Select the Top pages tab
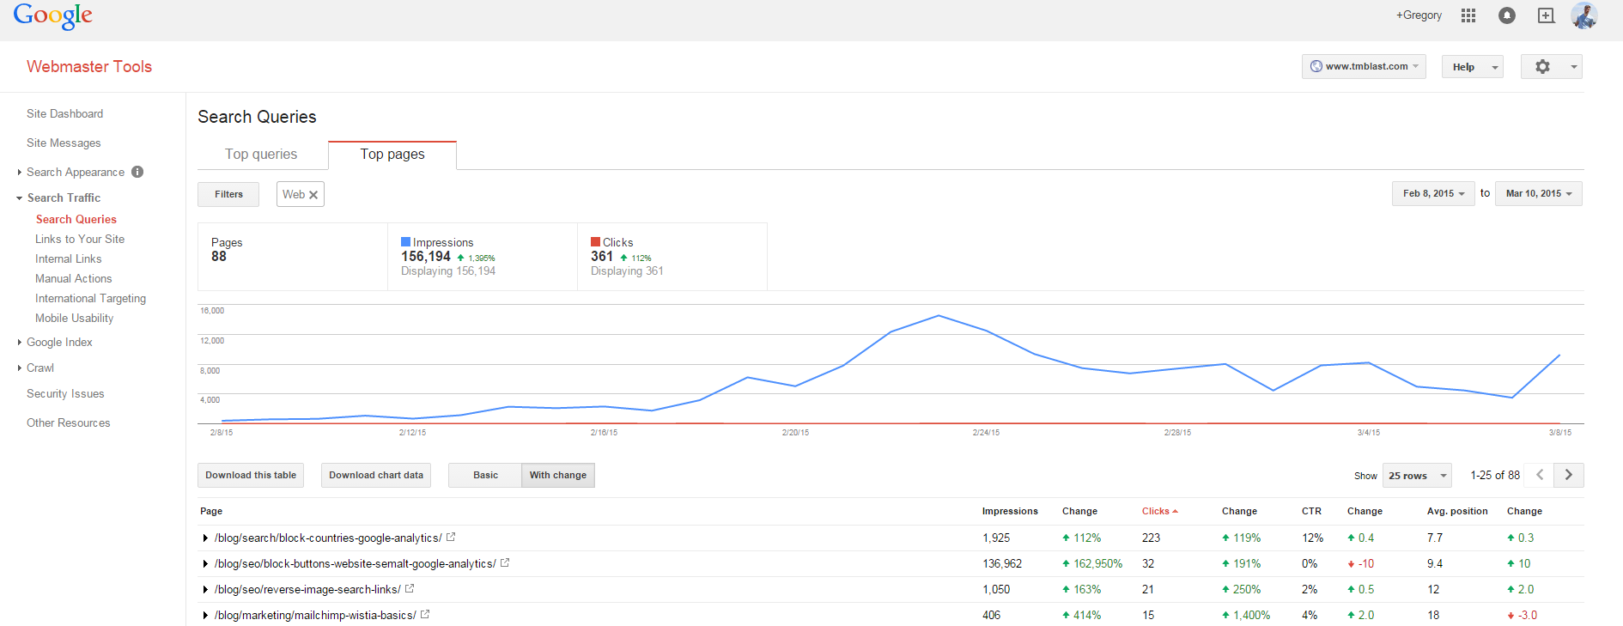This screenshot has height=626, width=1623. 392,154
